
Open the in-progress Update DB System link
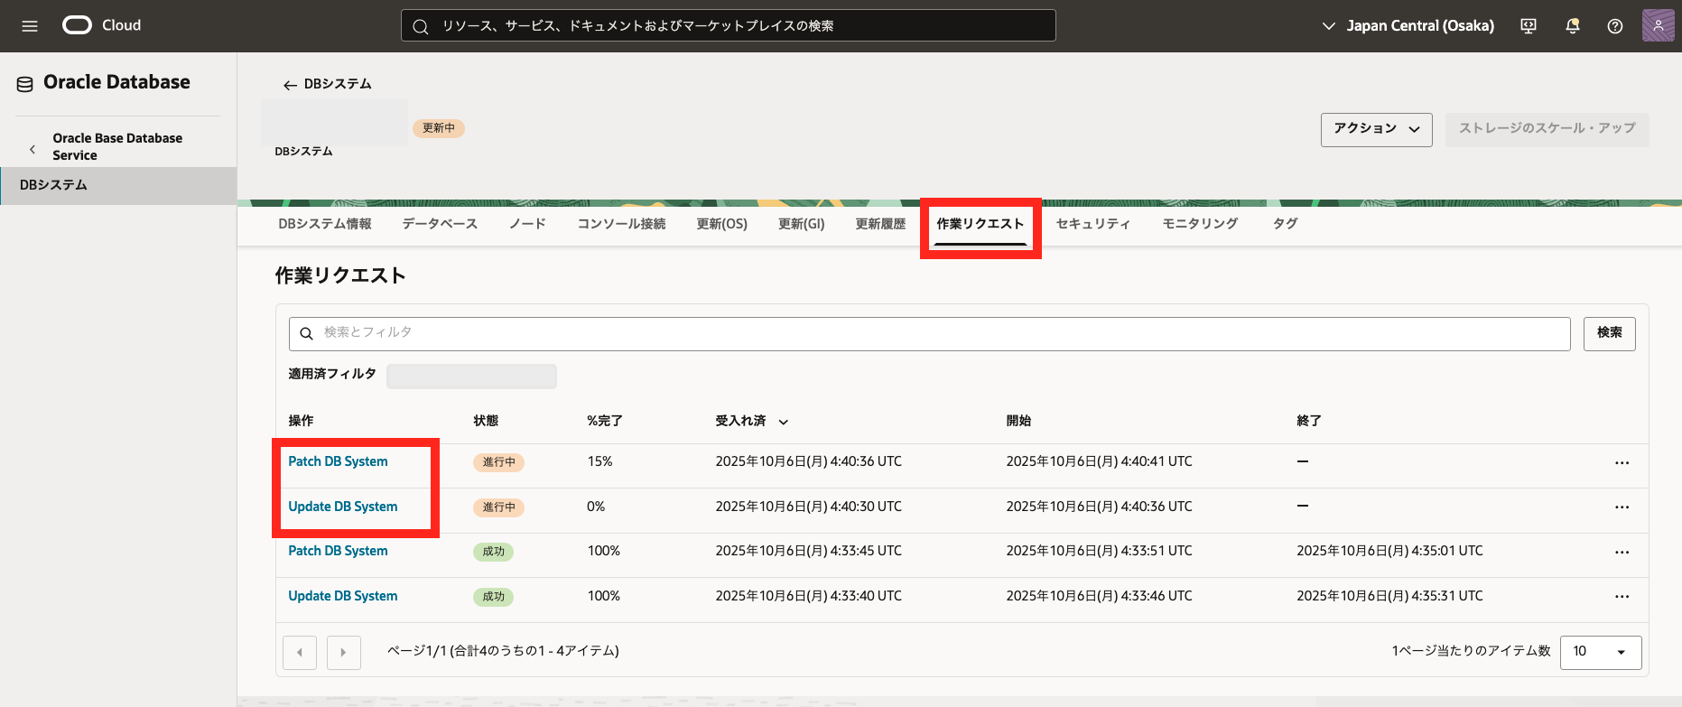pyautogui.click(x=342, y=507)
